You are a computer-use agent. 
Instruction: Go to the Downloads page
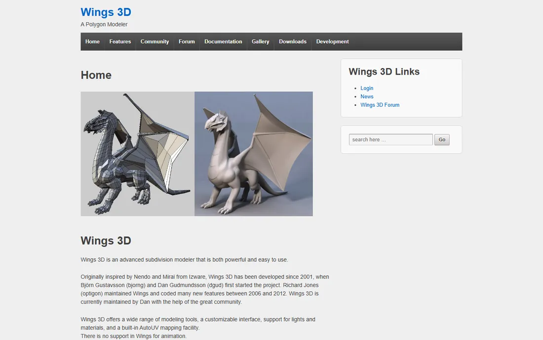293,42
